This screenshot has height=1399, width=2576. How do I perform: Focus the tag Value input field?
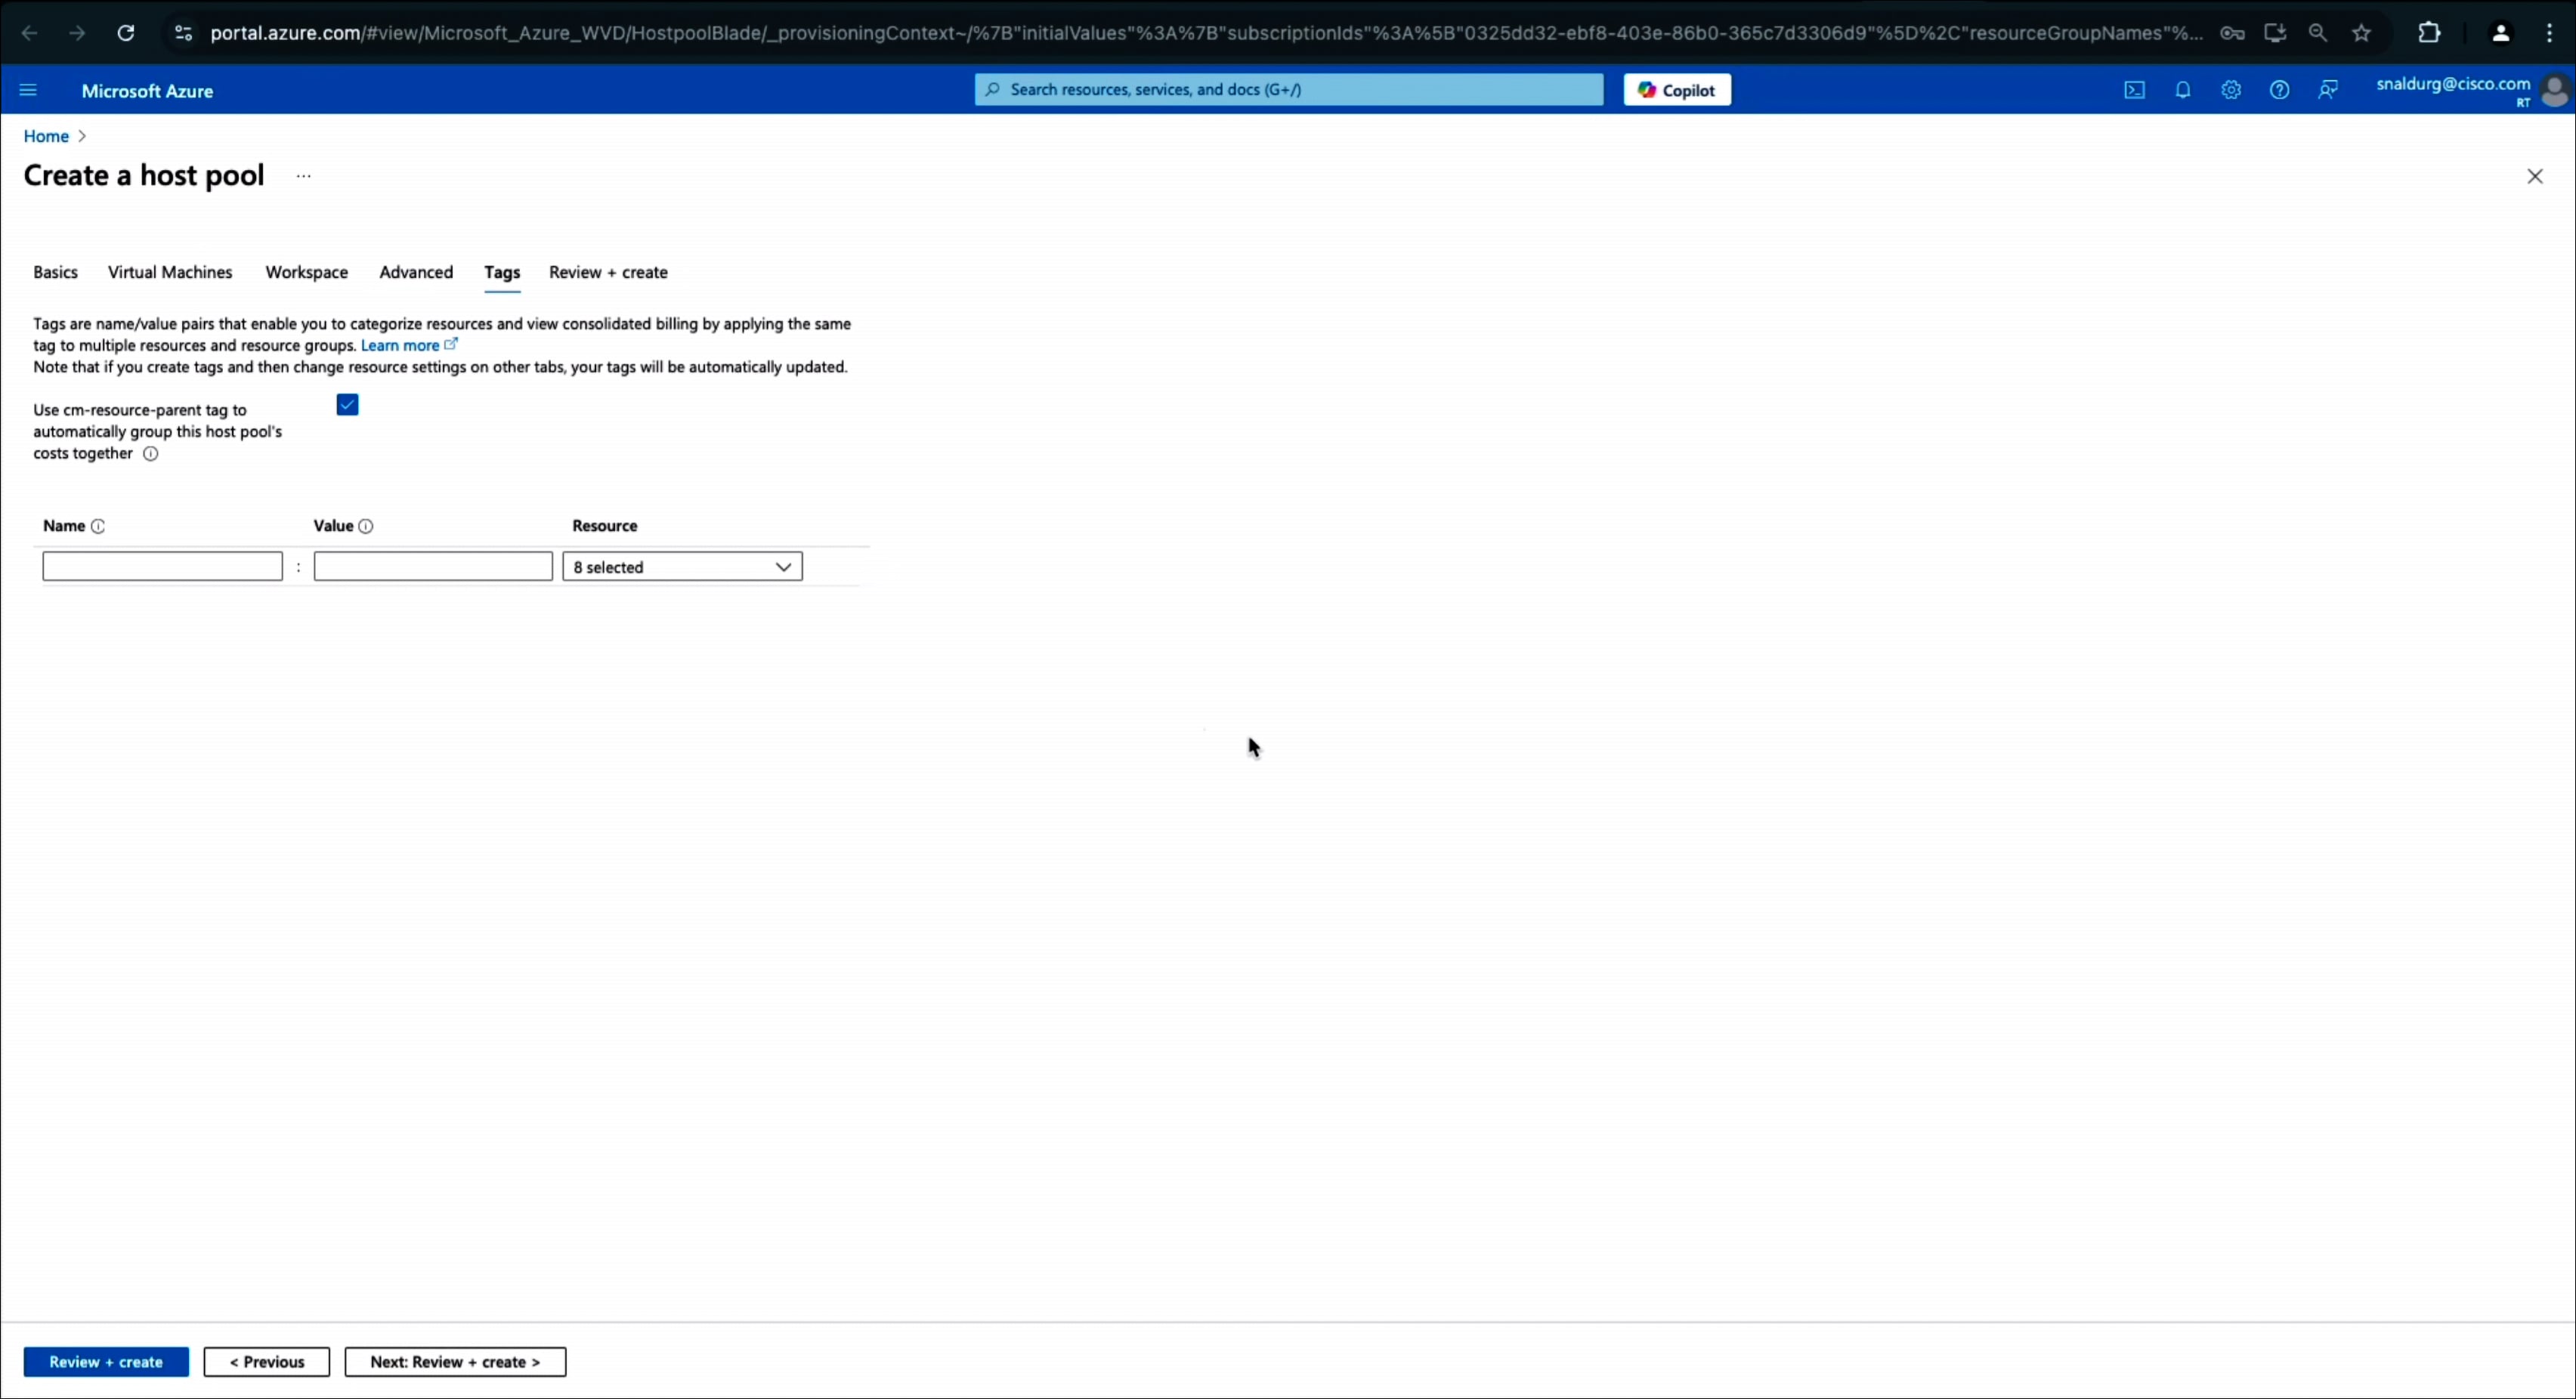tap(433, 567)
